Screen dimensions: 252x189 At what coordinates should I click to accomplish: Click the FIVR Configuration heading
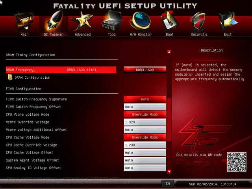pos(24,89)
